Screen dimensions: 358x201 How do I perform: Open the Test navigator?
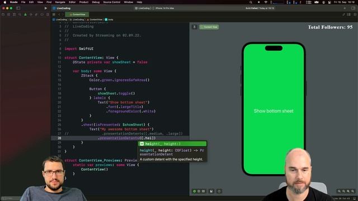point(31,15)
